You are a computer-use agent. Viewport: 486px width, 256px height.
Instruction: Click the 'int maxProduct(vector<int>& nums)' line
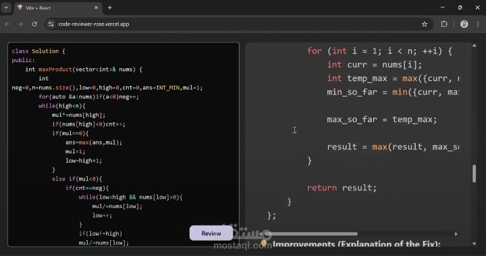coord(84,70)
